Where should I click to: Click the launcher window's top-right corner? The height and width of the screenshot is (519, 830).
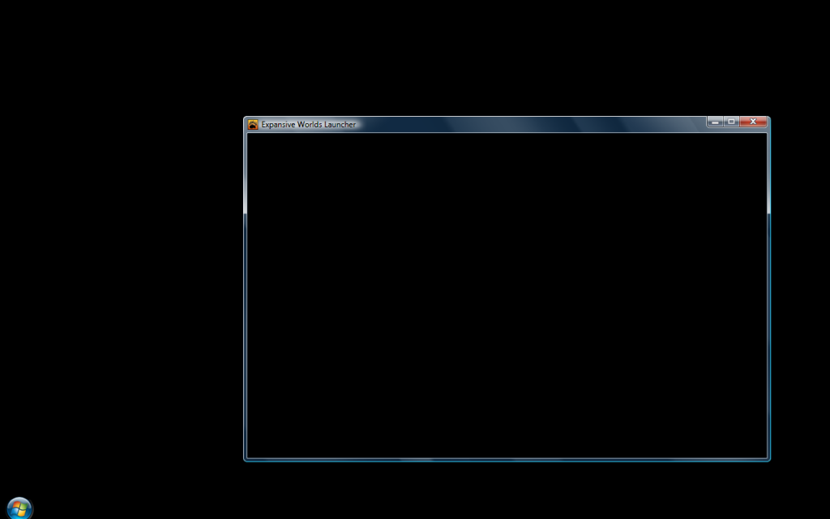coord(768,118)
